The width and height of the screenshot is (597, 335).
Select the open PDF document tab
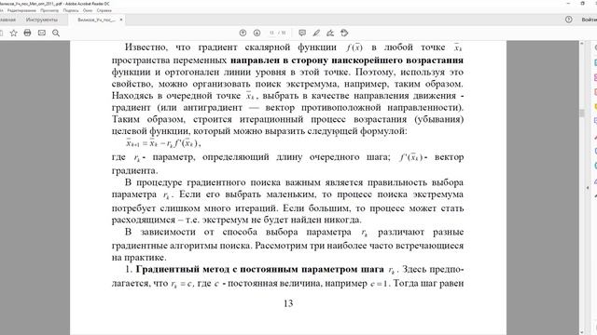tap(96, 20)
